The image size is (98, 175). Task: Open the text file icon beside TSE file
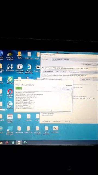29,55
